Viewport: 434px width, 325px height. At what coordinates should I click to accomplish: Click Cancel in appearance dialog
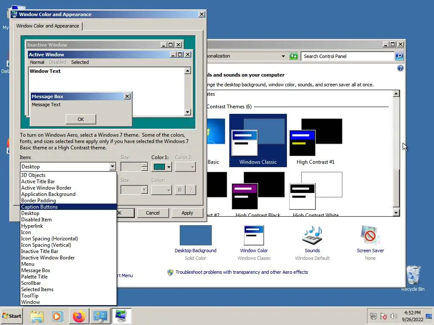153,213
